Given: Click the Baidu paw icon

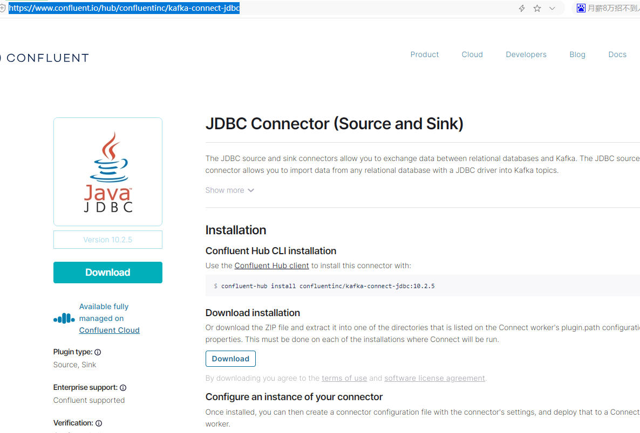Looking at the screenshot, I should (581, 8).
